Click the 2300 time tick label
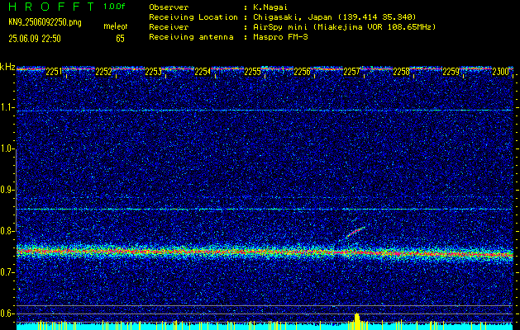 pyautogui.click(x=500, y=72)
